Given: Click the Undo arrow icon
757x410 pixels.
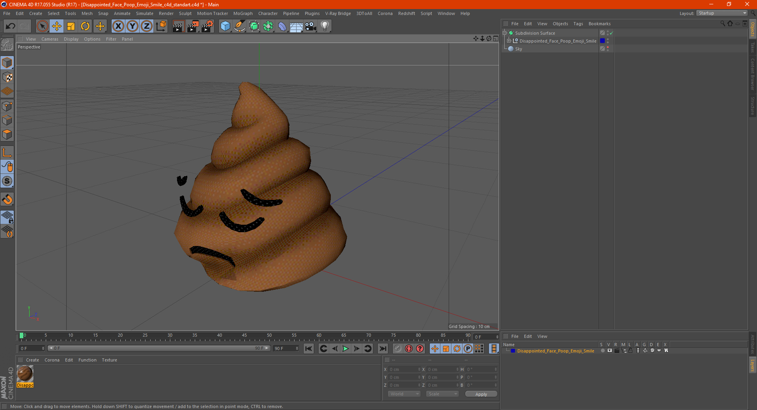Looking at the screenshot, I should [x=11, y=26].
